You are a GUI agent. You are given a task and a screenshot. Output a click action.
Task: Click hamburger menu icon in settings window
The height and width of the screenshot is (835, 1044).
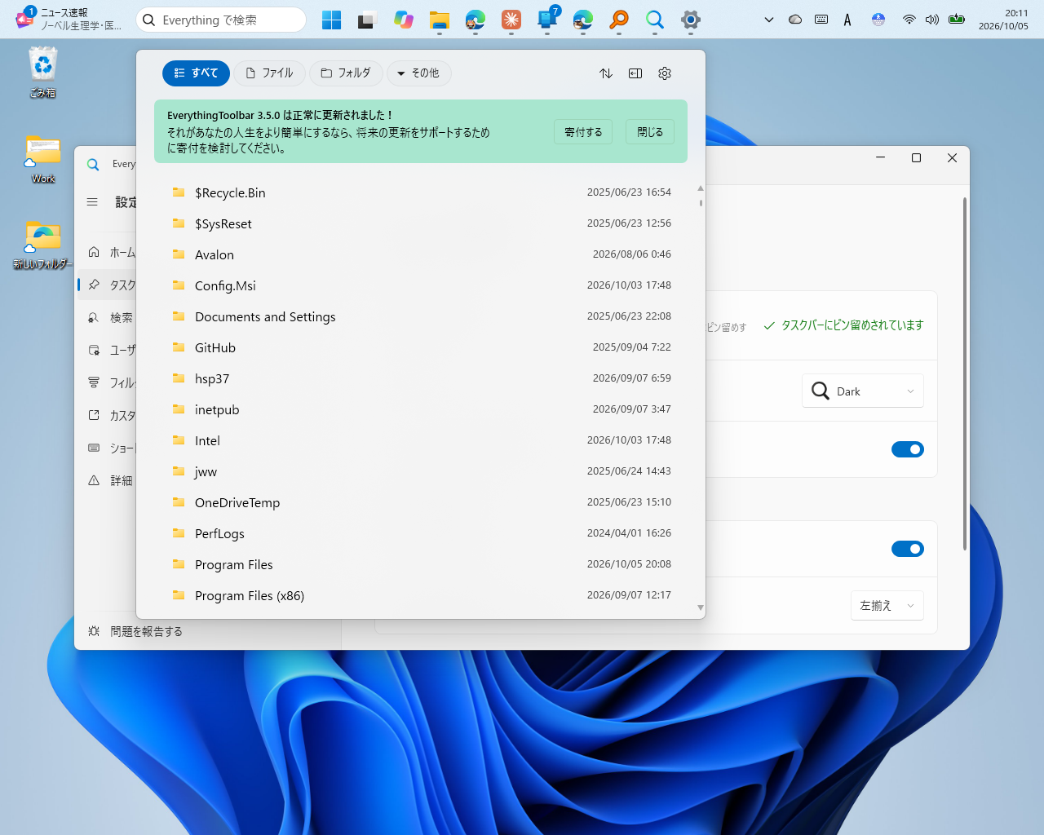pyautogui.click(x=92, y=201)
